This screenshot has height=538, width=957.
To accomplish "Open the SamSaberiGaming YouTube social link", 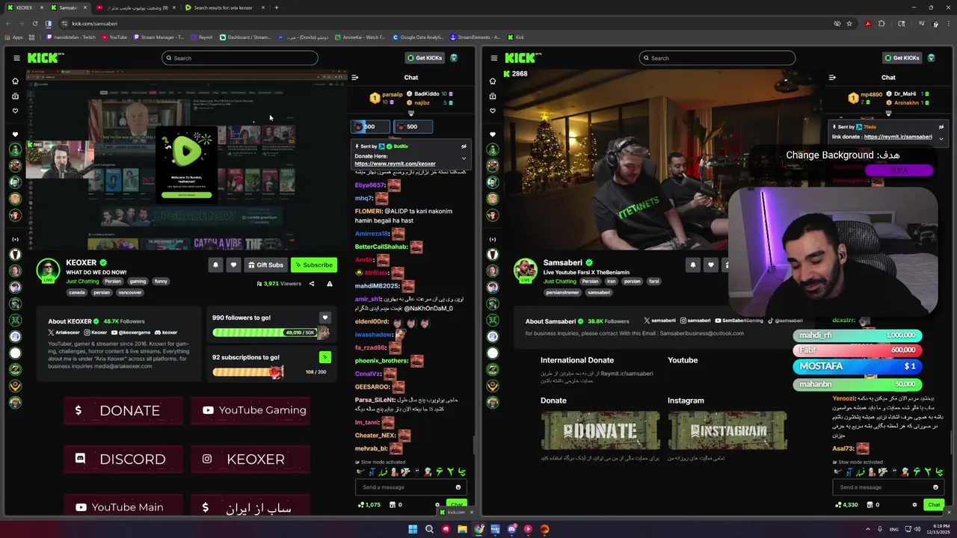I will pos(739,321).
